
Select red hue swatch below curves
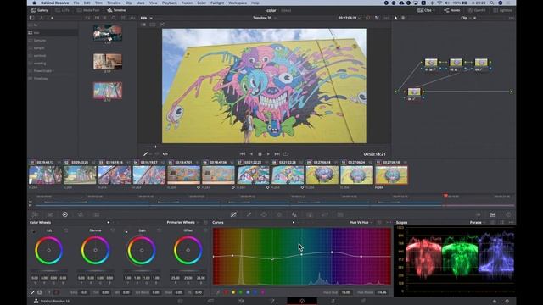[226, 292]
